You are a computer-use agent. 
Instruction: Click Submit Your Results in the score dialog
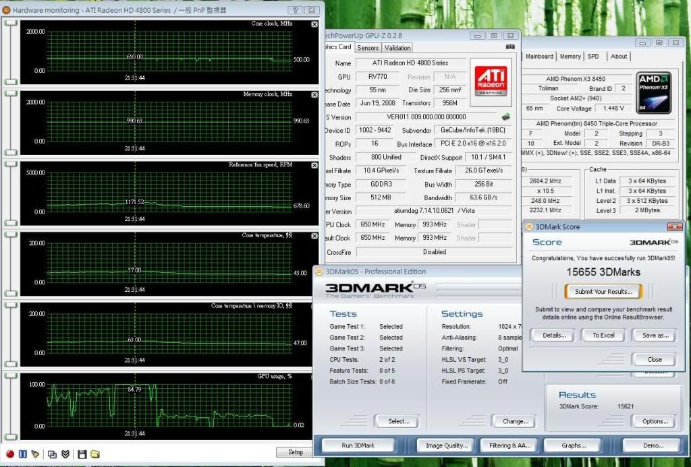[603, 291]
